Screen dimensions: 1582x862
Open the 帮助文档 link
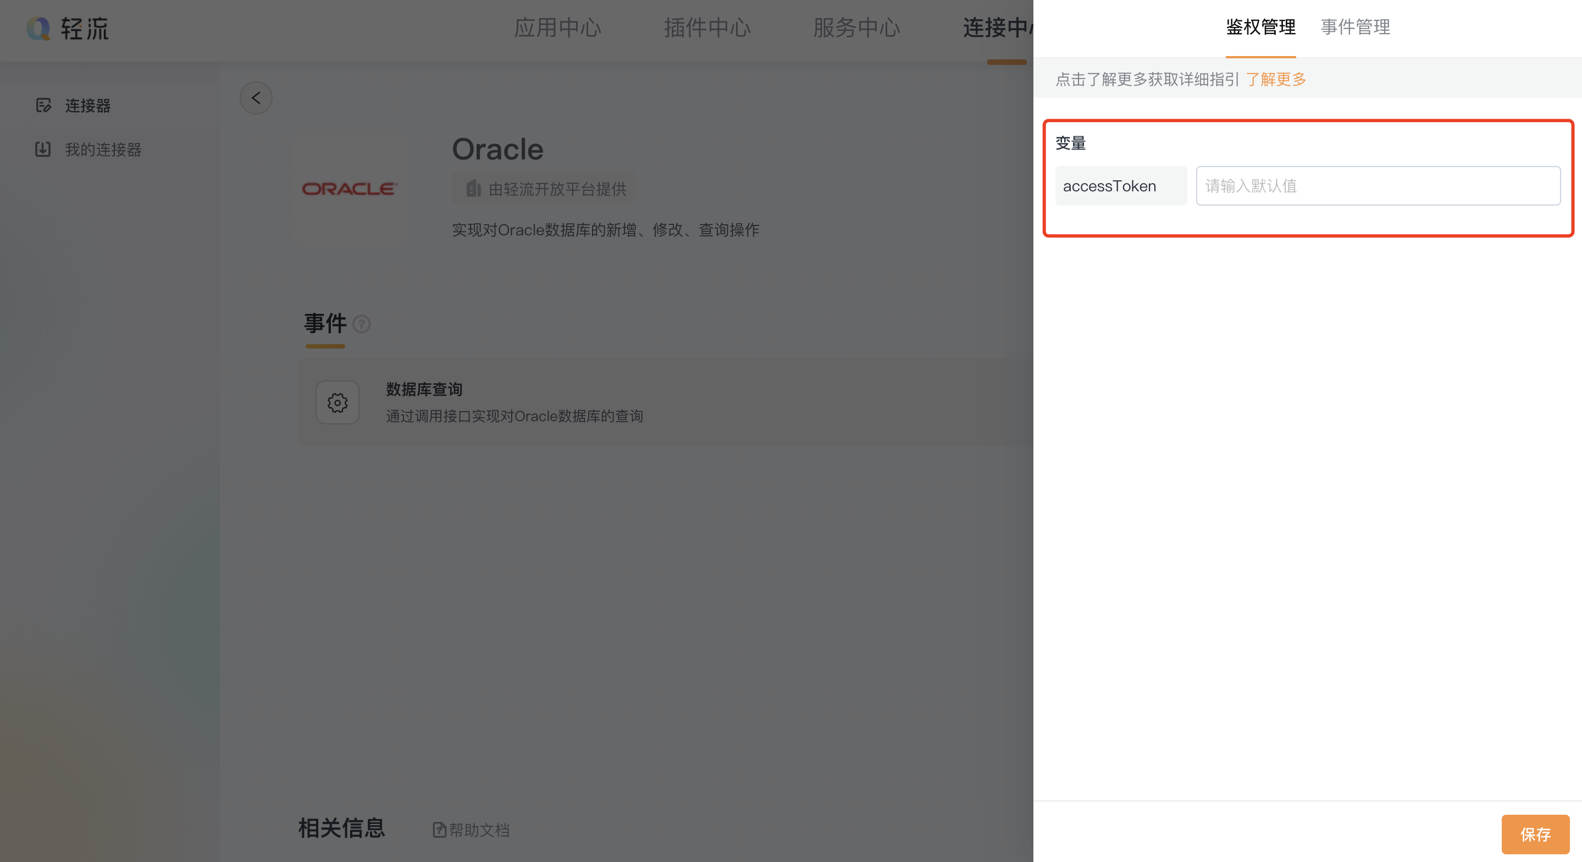click(x=479, y=830)
